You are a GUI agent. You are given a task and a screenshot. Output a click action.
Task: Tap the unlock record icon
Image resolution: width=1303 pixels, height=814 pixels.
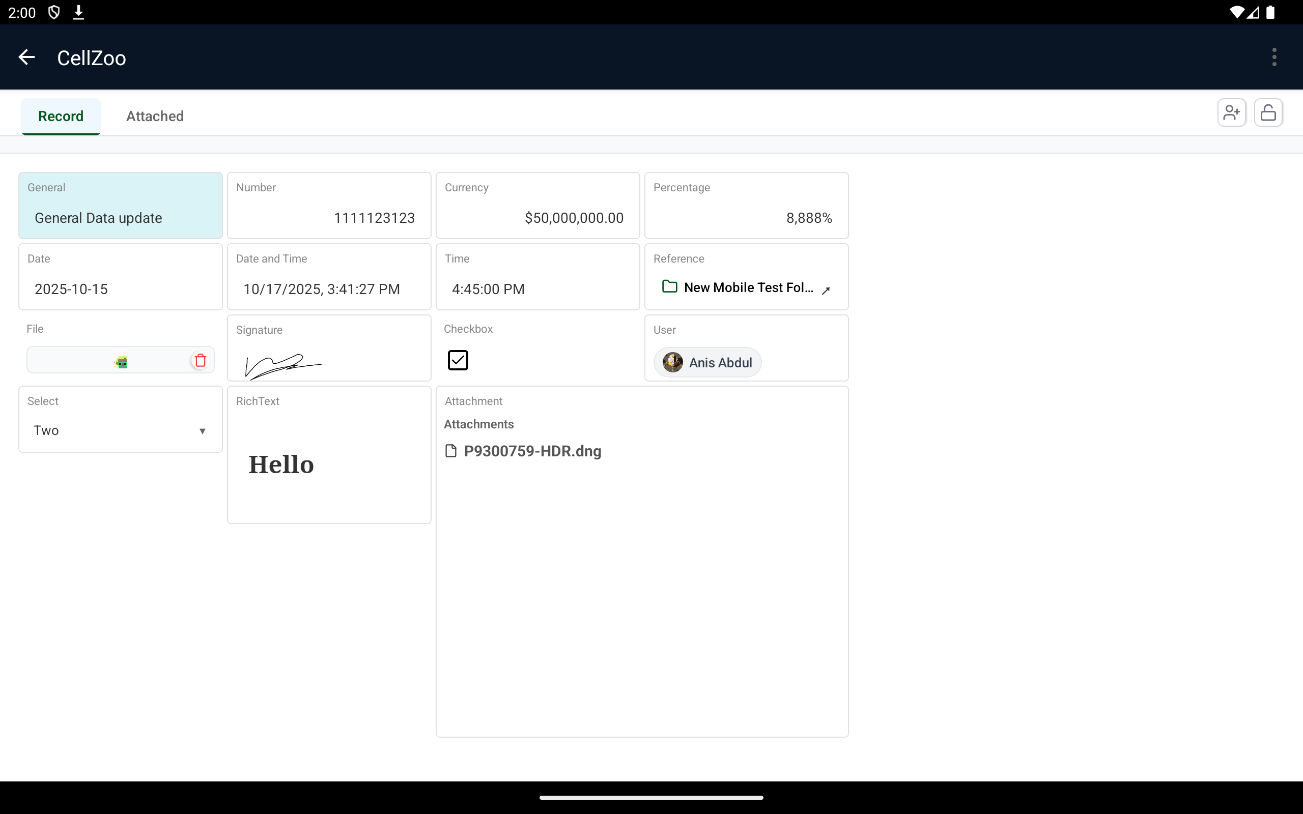click(1268, 112)
